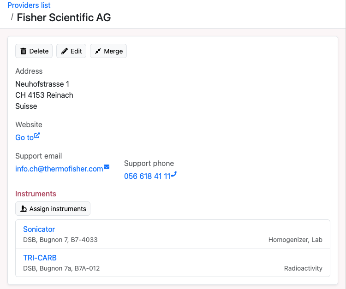Open the TRI-CARB instrument link
This screenshot has height=289, width=346.
[x=40, y=258]
